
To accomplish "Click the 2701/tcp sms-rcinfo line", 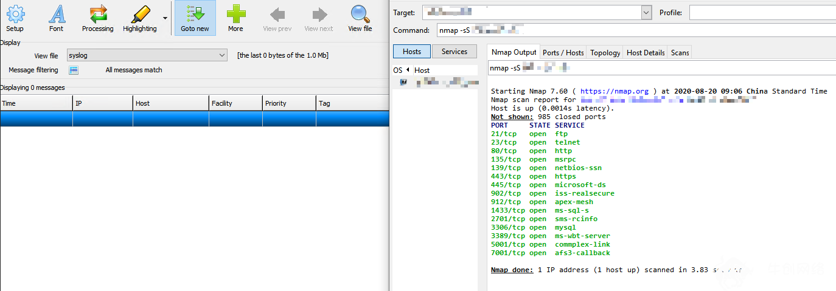I will 544,219.
